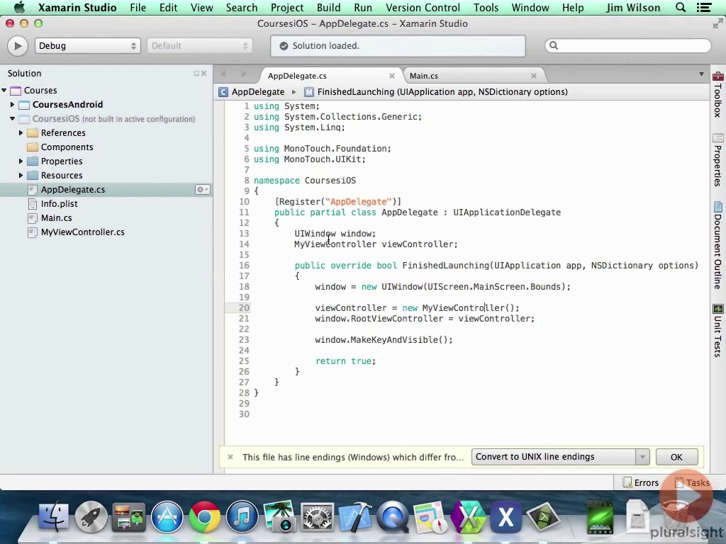Open the Tasks pad

click(x=692, y=483)
